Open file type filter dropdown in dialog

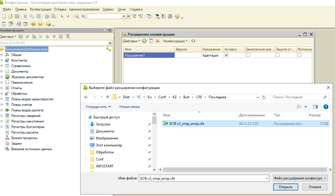[x=300, y=178]
